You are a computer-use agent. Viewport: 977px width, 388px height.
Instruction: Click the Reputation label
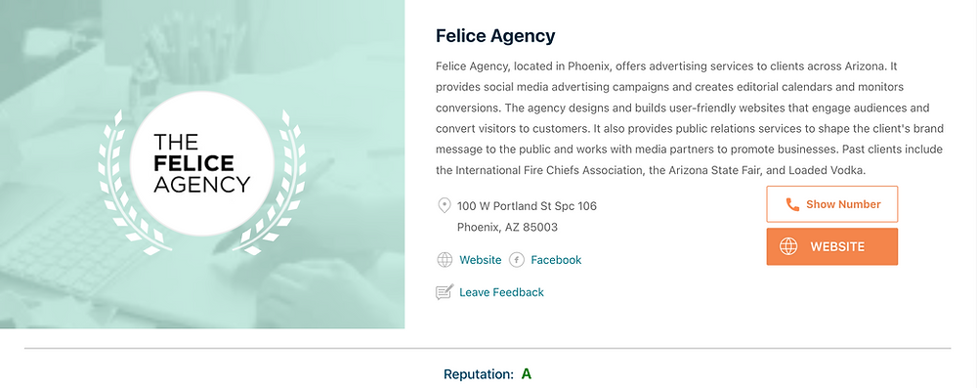coord(479,375)
